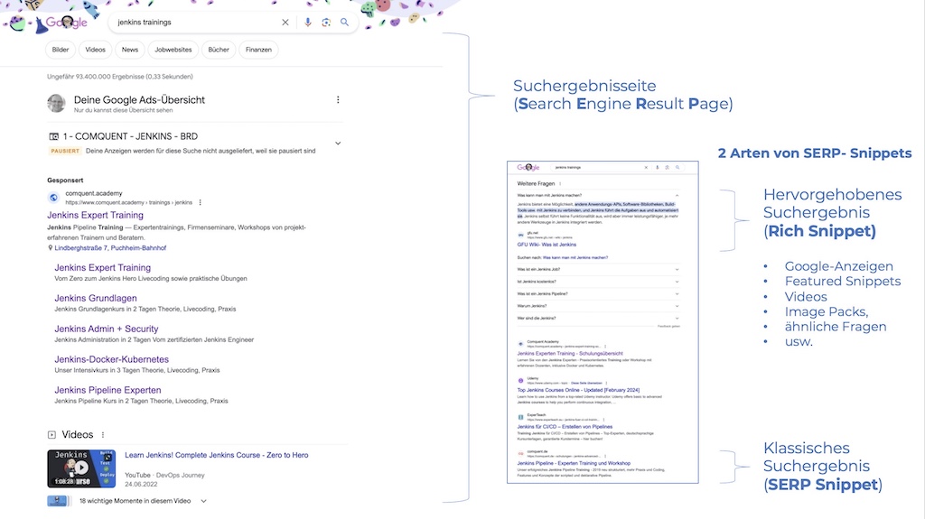This screenshot has height=519, width=925.
Task: Open the Jenkins Expert Training sitelink
Action: click(x=103, y=268)
